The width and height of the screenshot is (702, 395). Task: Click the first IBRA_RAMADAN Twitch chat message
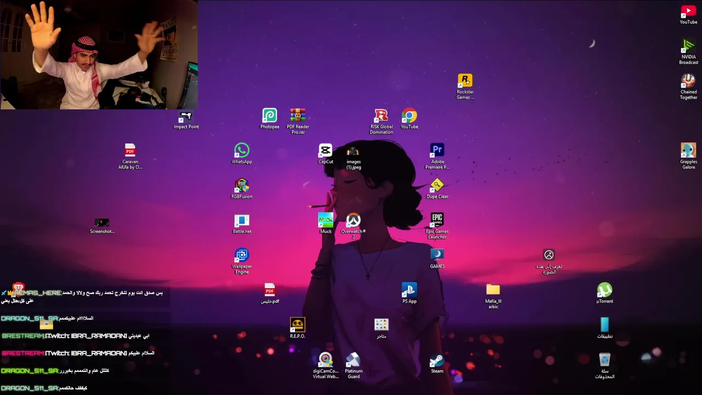[75, 336]
